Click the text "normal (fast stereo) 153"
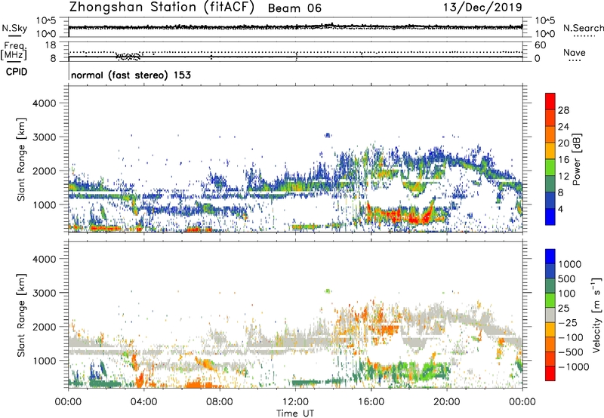The image size is (604, 418). pos(131,75)
